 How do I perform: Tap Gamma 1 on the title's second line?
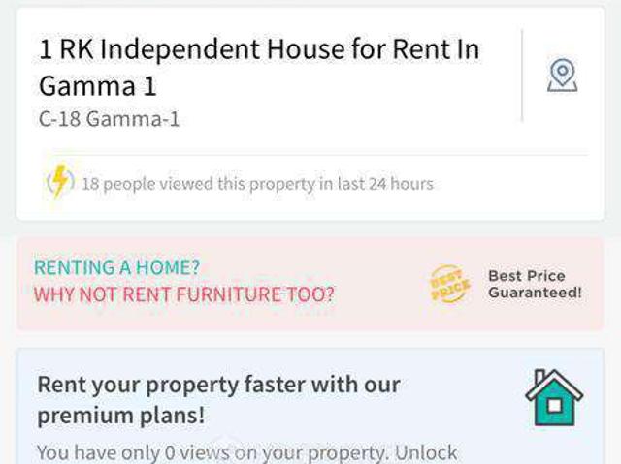click(x=97, y=85)
